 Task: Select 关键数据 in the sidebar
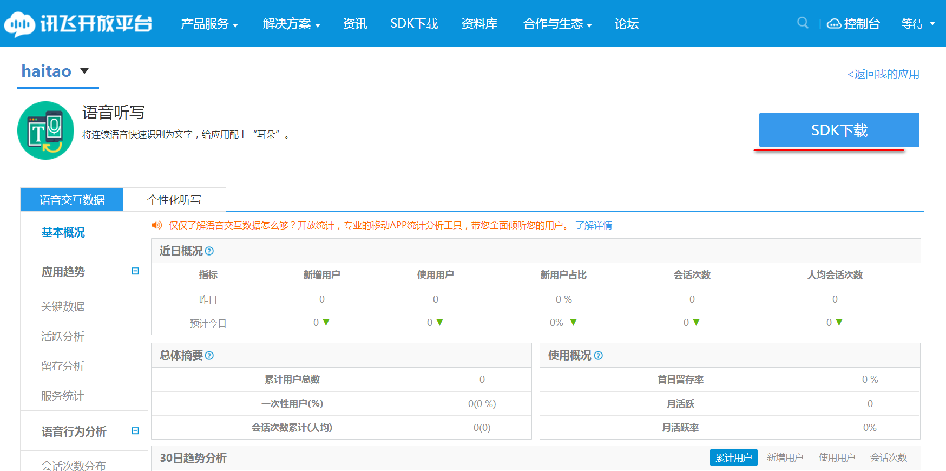pos(63,306)
